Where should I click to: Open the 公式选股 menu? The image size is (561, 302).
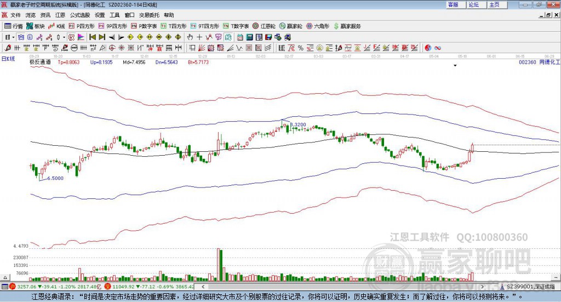[x=80, y=15]
